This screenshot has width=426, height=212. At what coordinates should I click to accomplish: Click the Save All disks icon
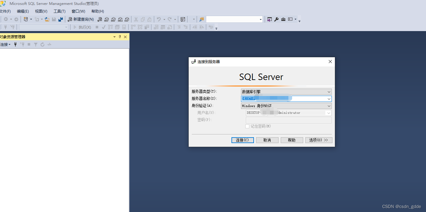[x=61, y=19]
